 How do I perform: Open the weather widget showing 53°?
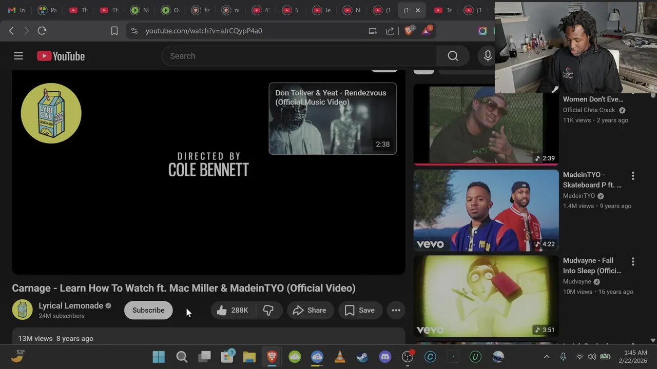pyautogui.click(x=18, y=357)
